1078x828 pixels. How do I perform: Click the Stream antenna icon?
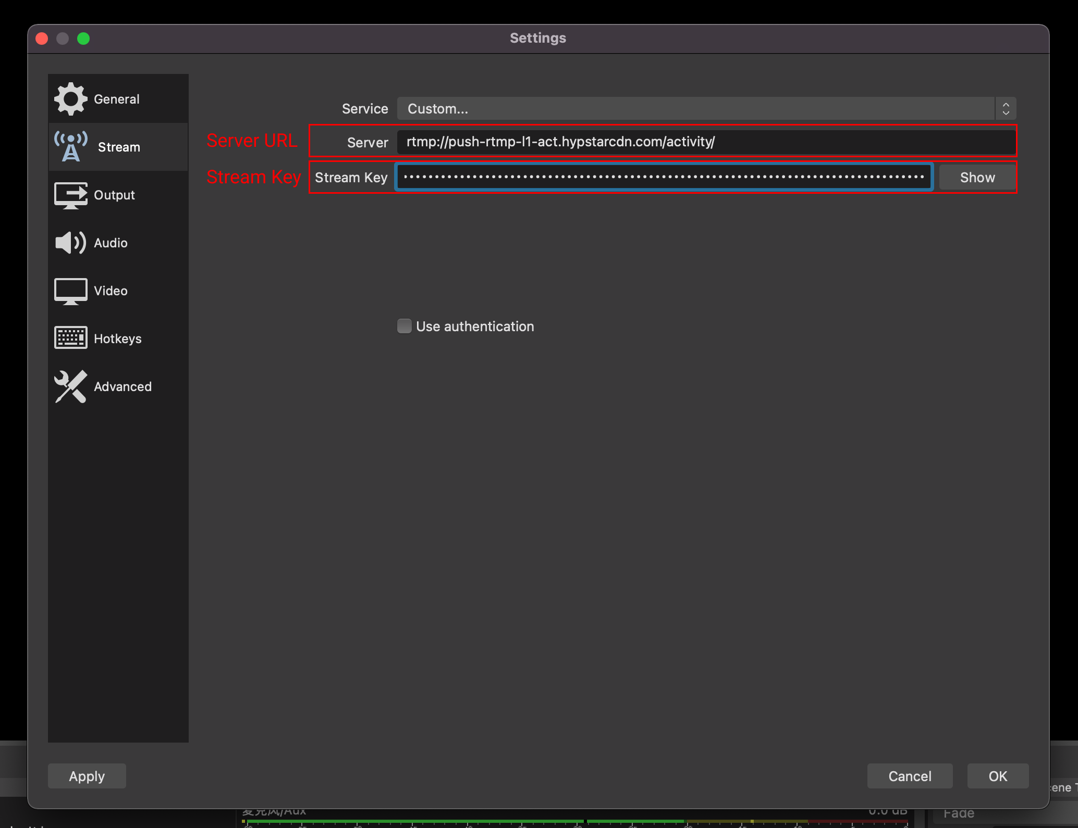(x=71, y=147)
